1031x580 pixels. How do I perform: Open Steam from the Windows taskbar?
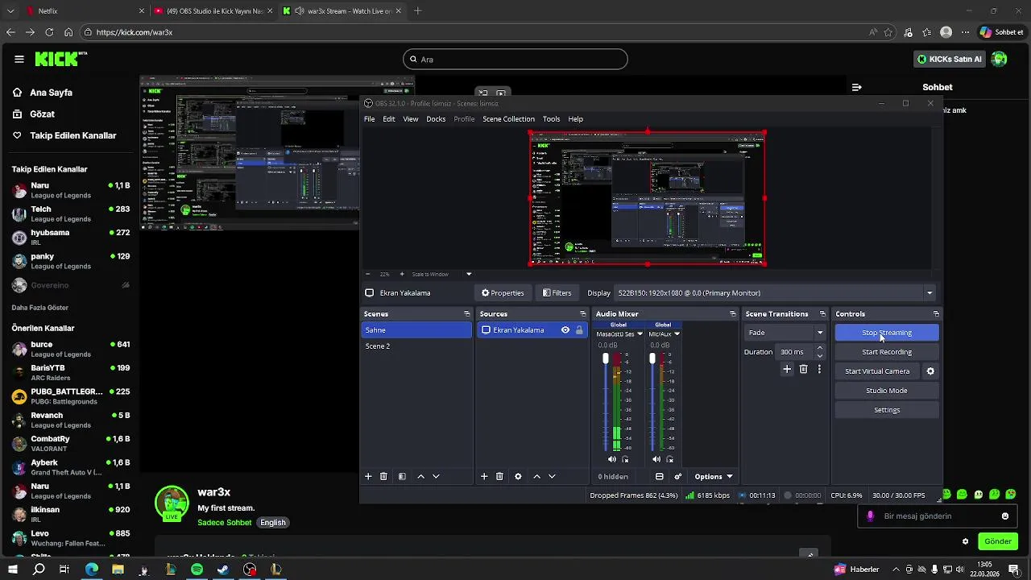point(223,570)
